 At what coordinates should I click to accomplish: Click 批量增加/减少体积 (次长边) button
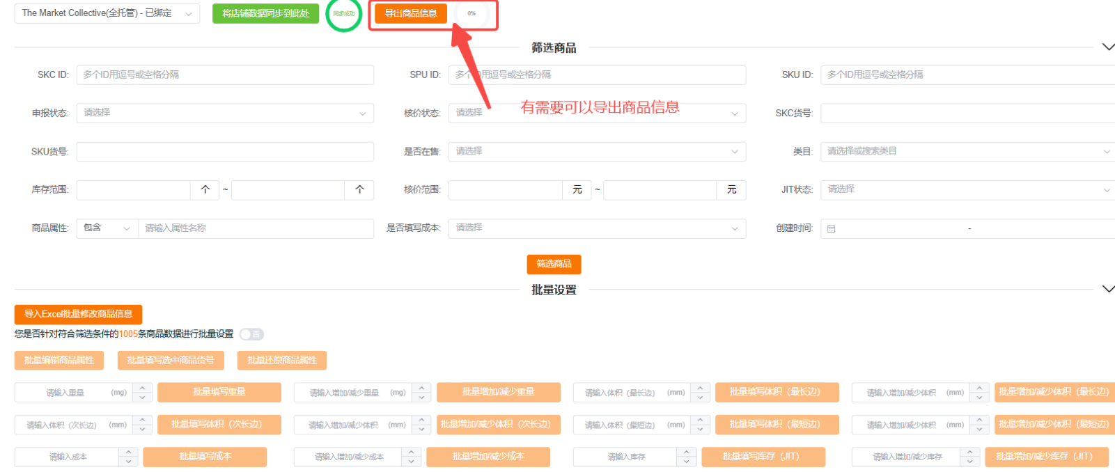[499, 425]
